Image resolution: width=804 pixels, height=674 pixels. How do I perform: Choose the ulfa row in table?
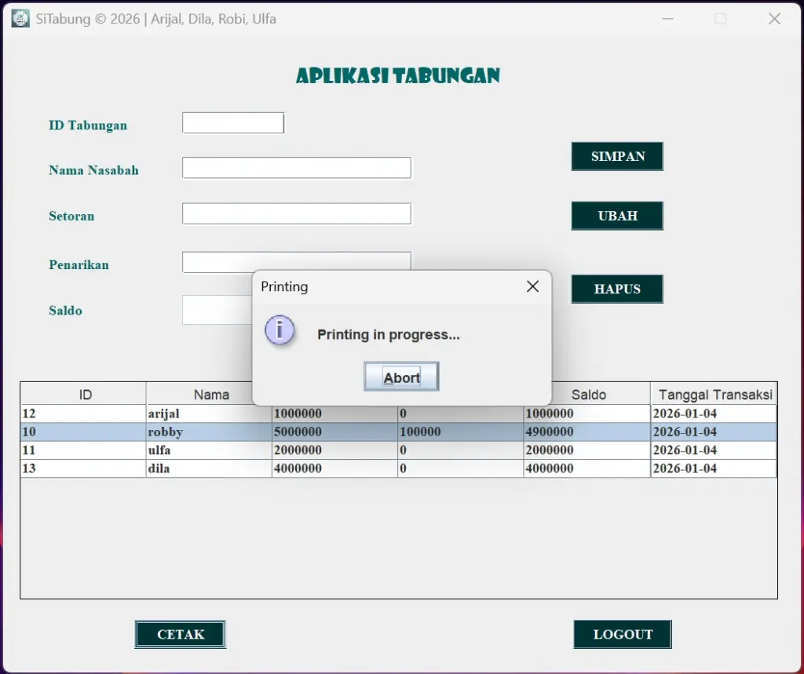click(x=196, y=450)
